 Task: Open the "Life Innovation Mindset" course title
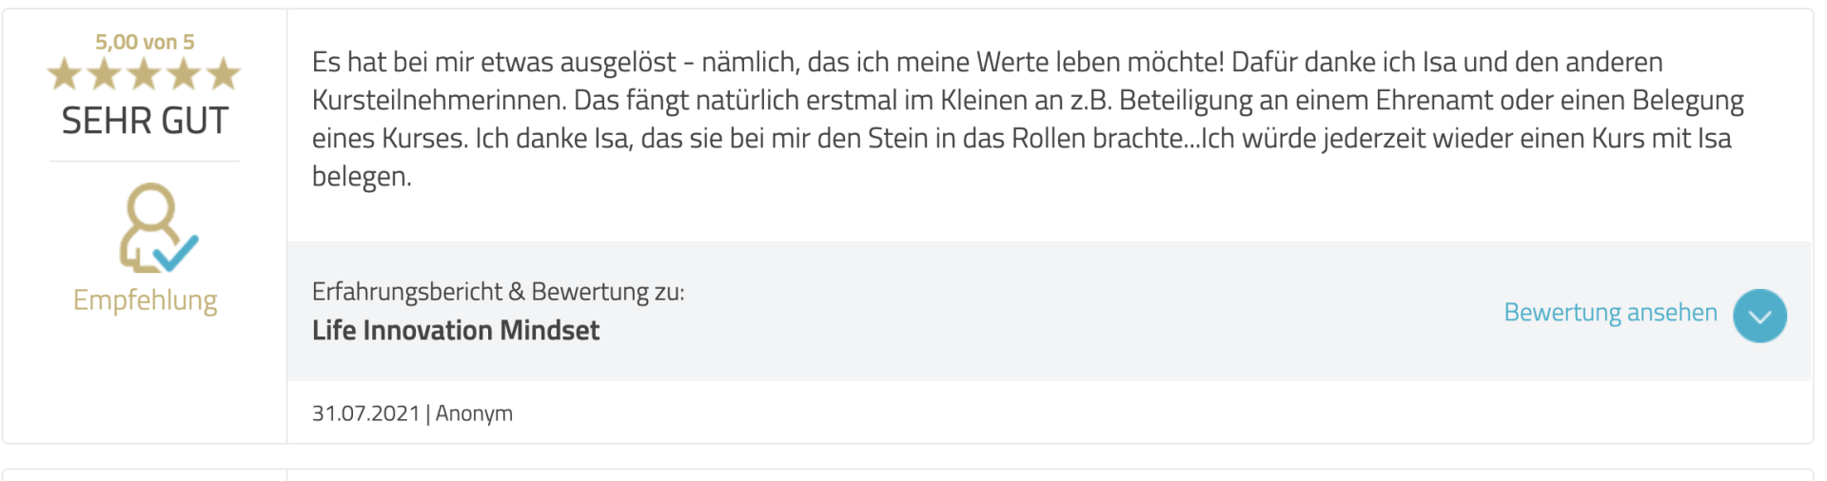456,331
